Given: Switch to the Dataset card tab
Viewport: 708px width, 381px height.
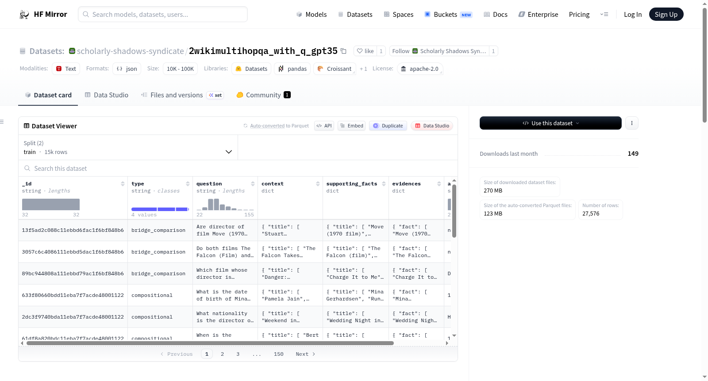Looking at the screenshot, I should tap(48, 95).
